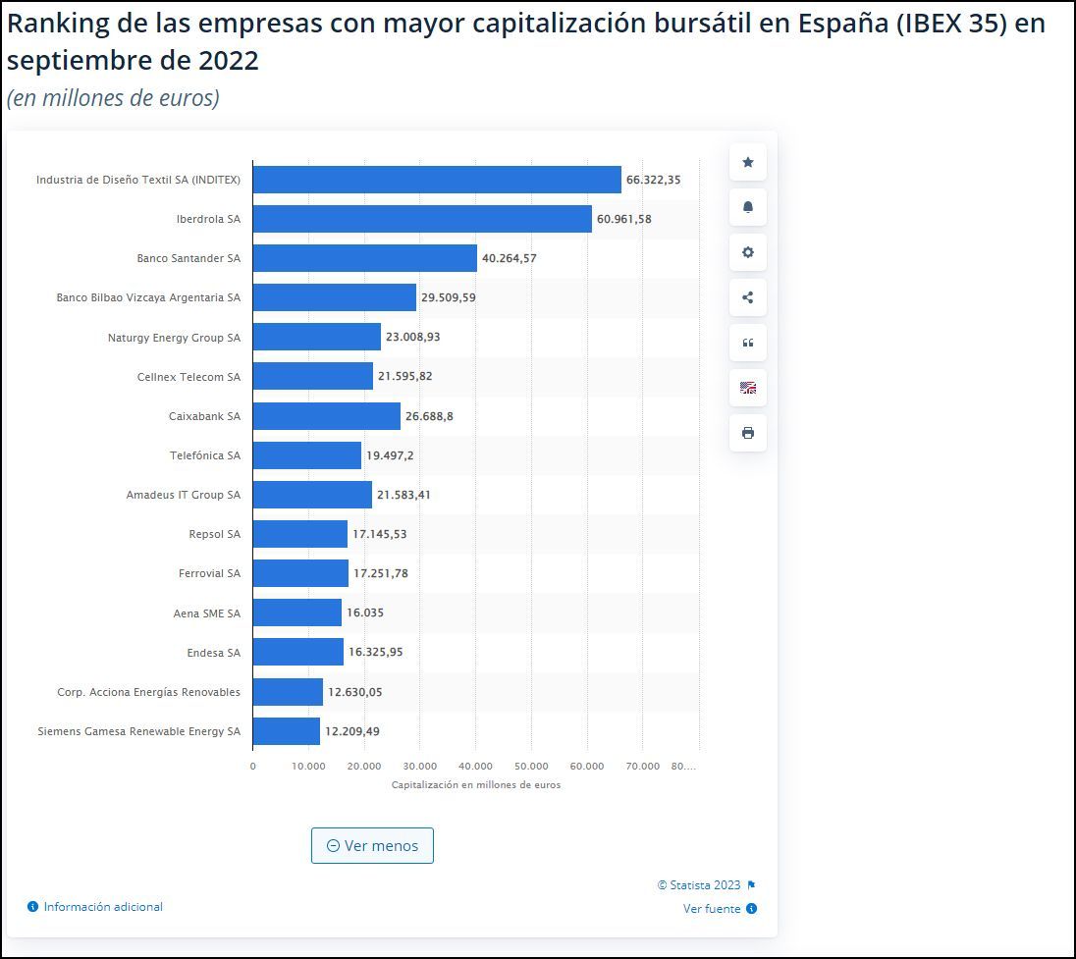Screen dimensions: 1076x959
Task: Open the Ver fuente link
Action: pos(712,909)
